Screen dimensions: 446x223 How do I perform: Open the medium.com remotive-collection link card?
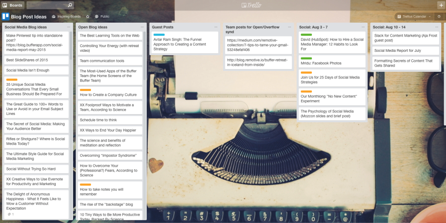click(259, 45)
